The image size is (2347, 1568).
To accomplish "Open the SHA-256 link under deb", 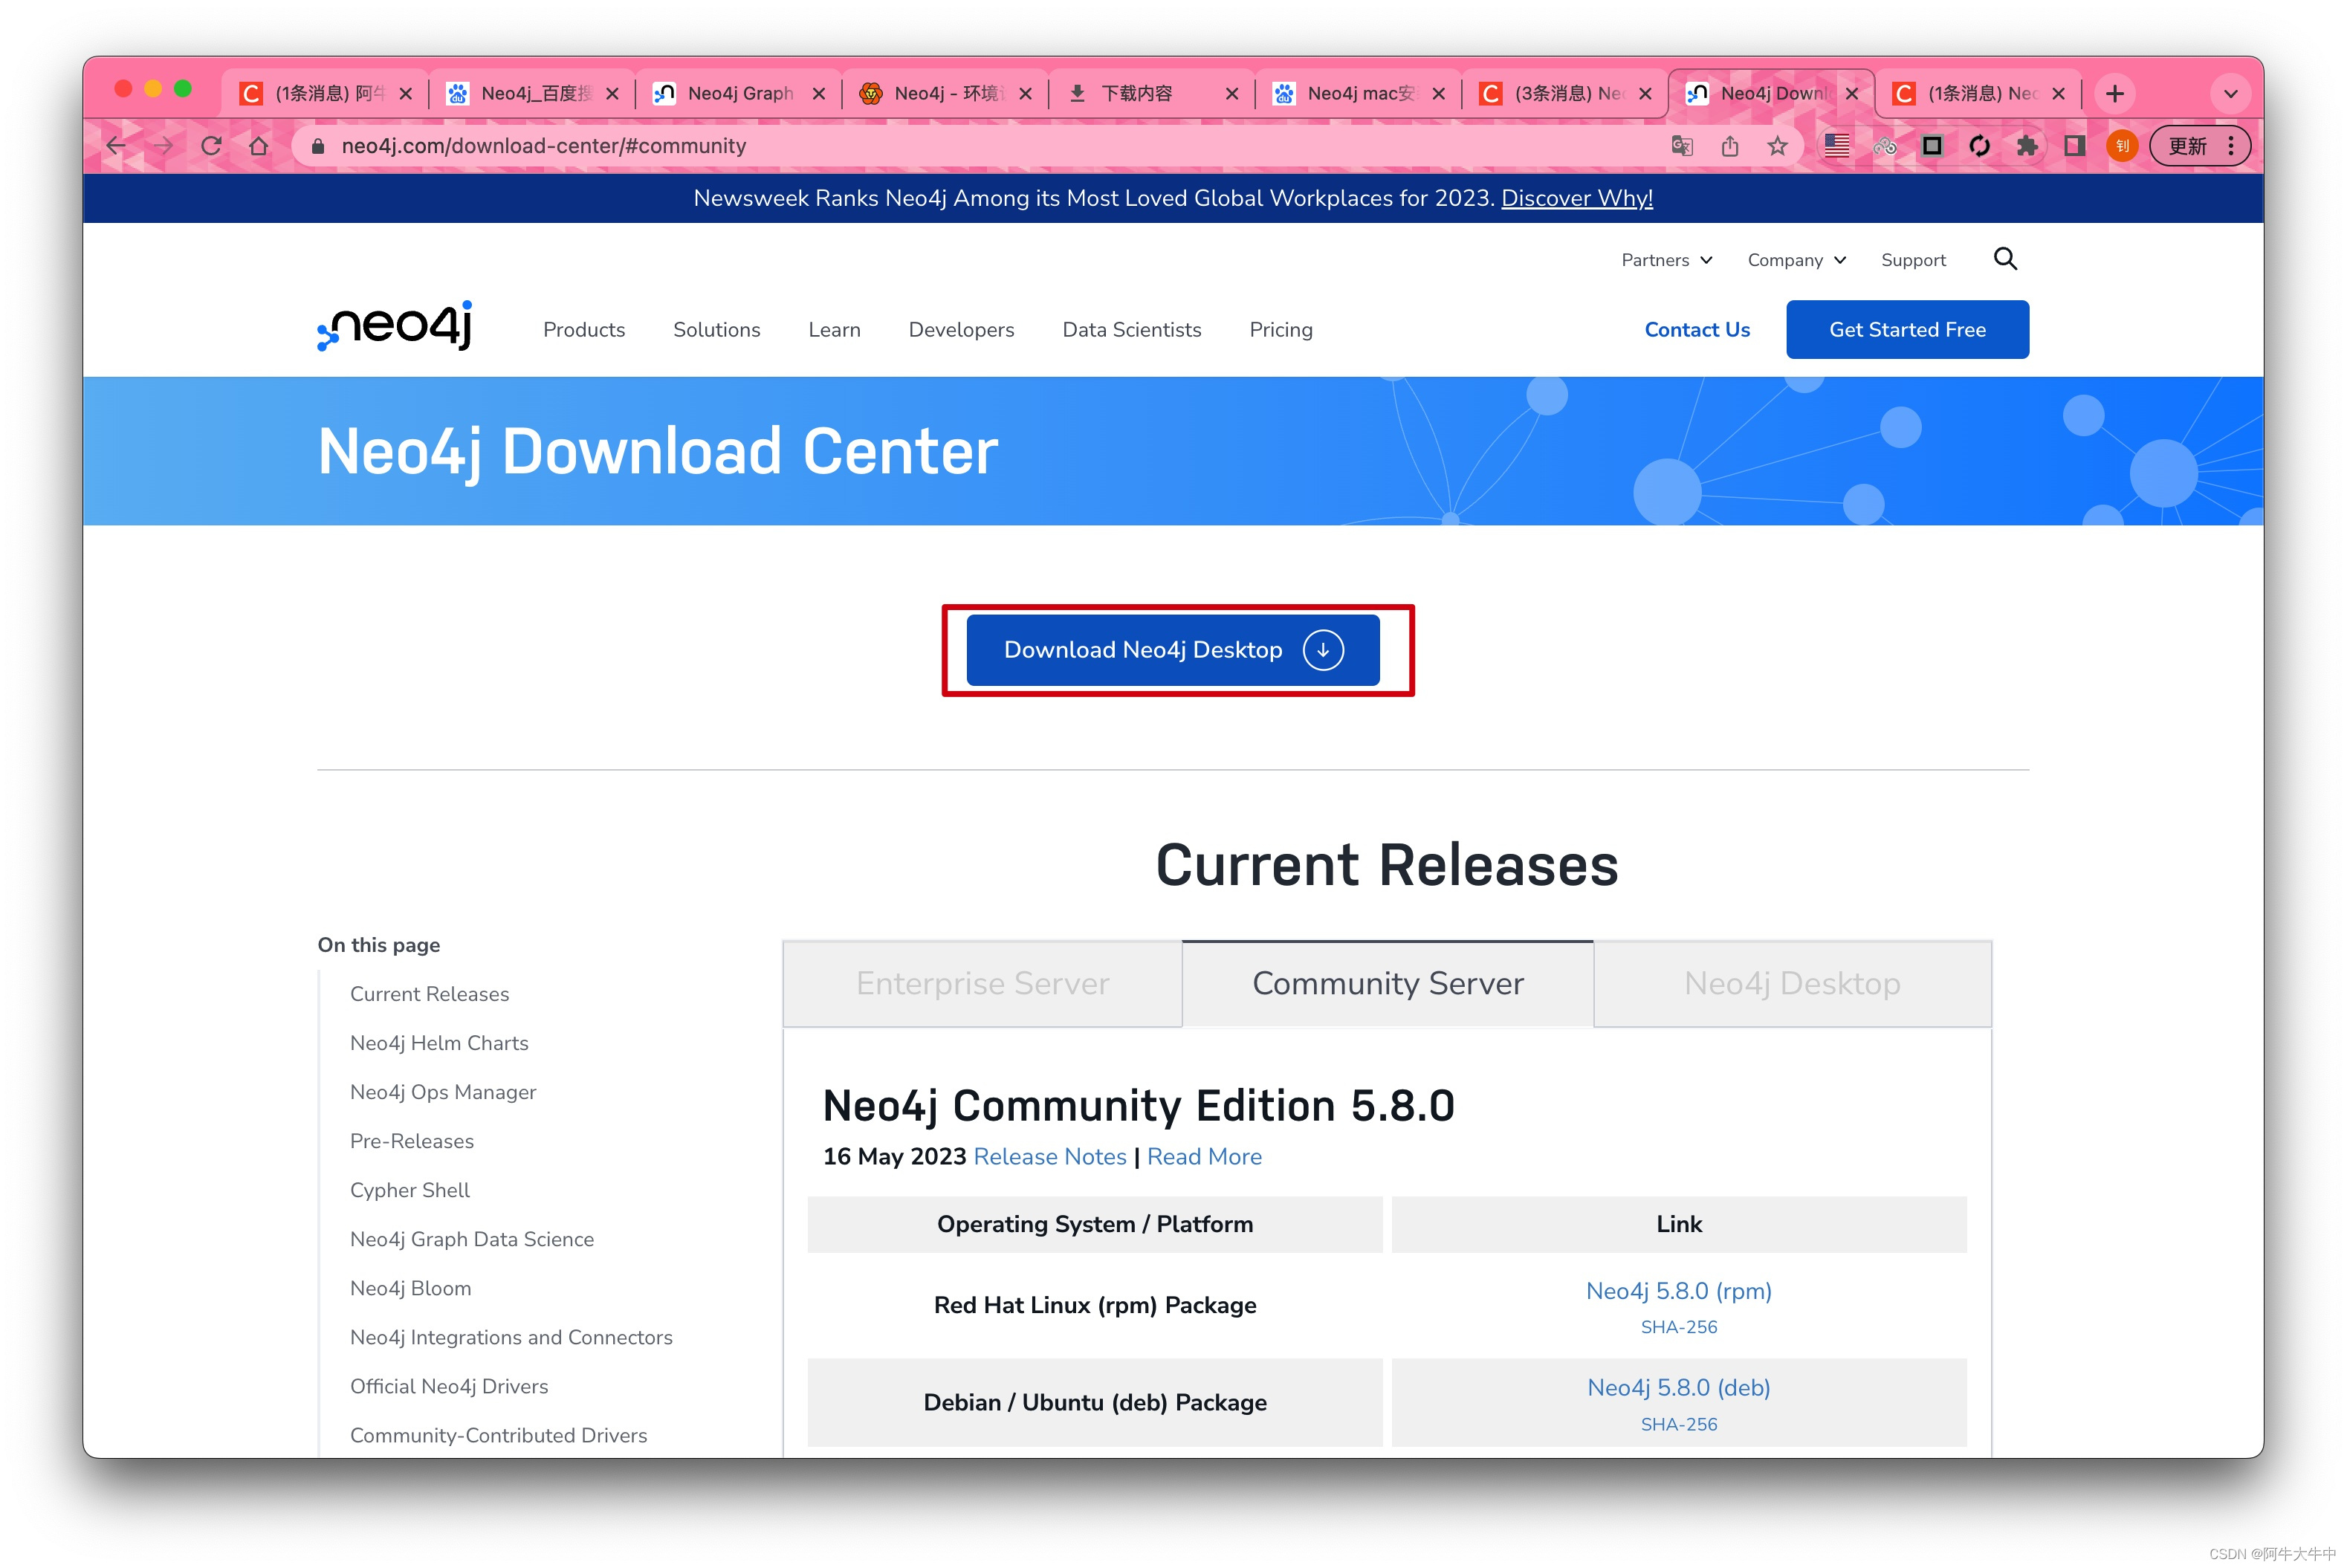I will click(1678, 1424).
